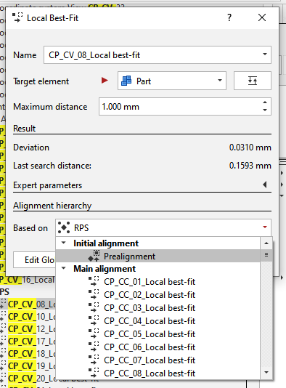Click Last search distance value 0.1593 mm
The image size is (286, 388).
250,166
